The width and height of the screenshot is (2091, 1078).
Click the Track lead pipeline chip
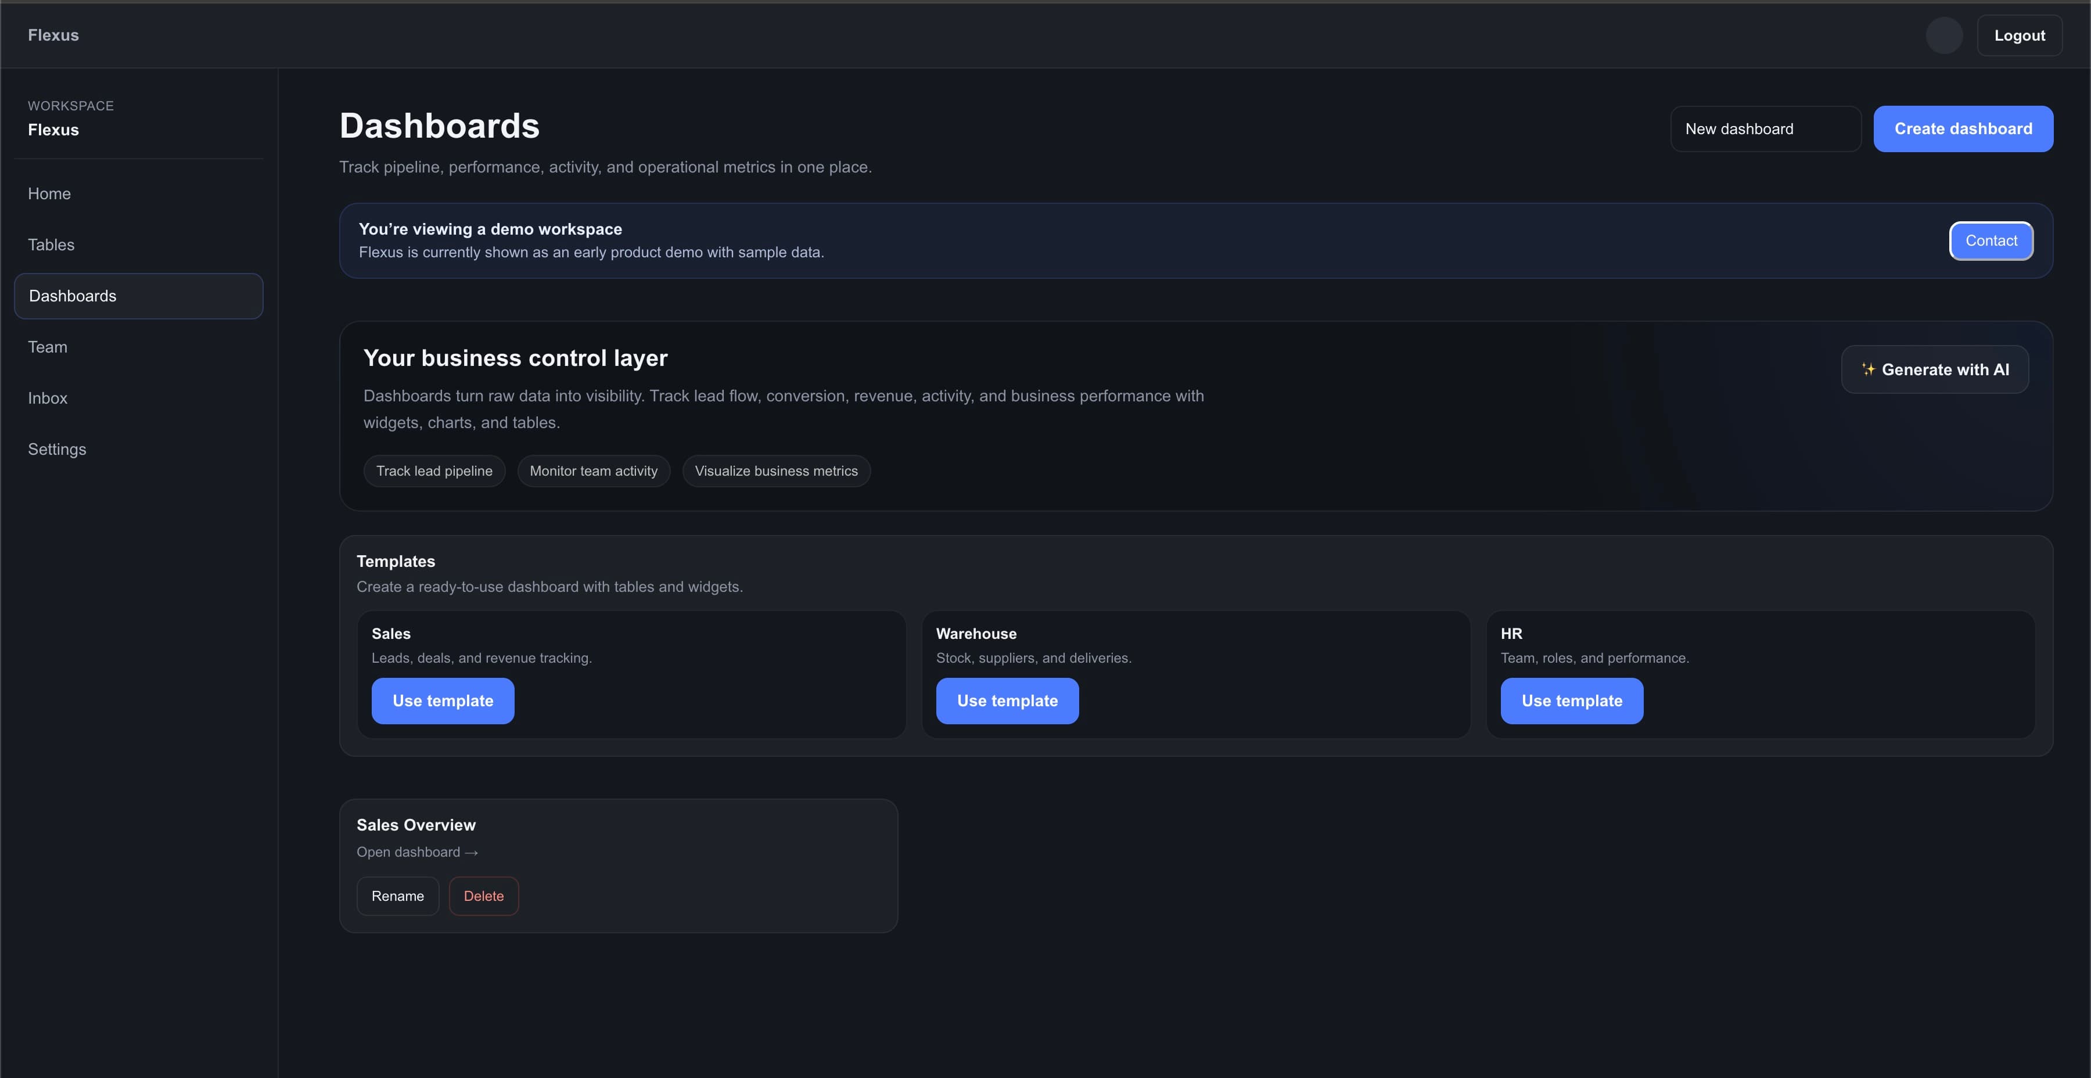[x=434, y=471]
